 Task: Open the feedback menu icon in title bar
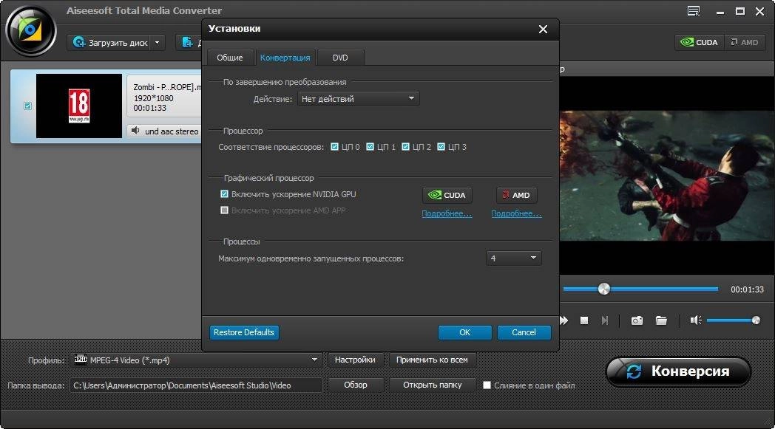coord(694,11)
